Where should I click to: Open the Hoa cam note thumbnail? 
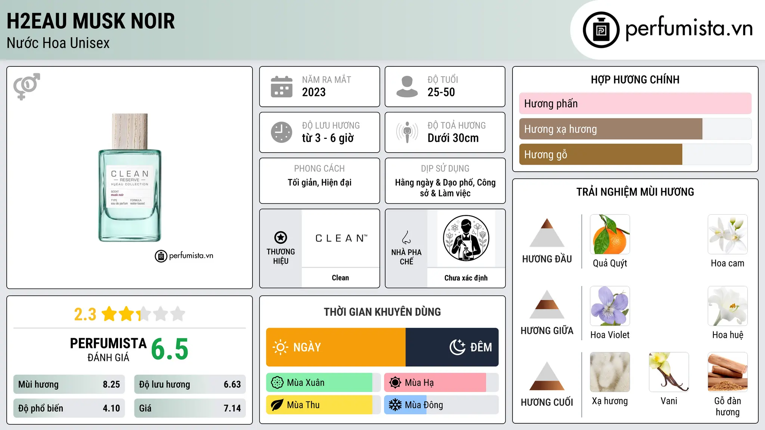[x=728, y=234]
